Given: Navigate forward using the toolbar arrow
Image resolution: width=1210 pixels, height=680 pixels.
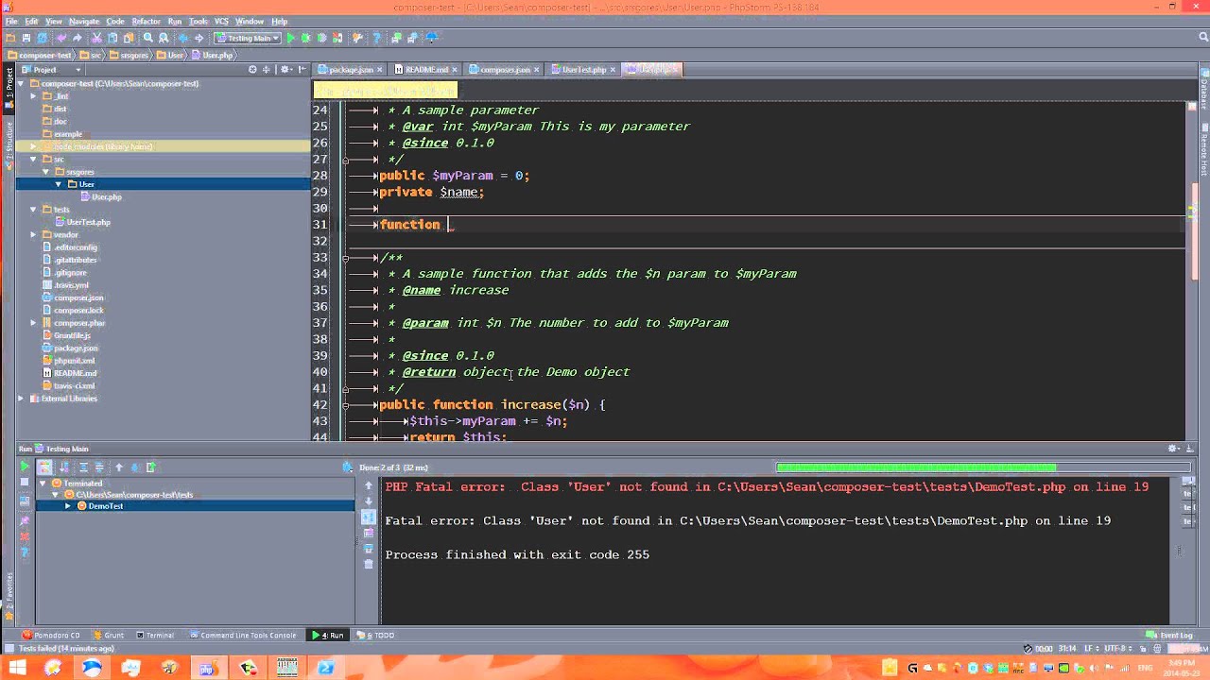Looking at the screenshot, I should click(199, 38).
